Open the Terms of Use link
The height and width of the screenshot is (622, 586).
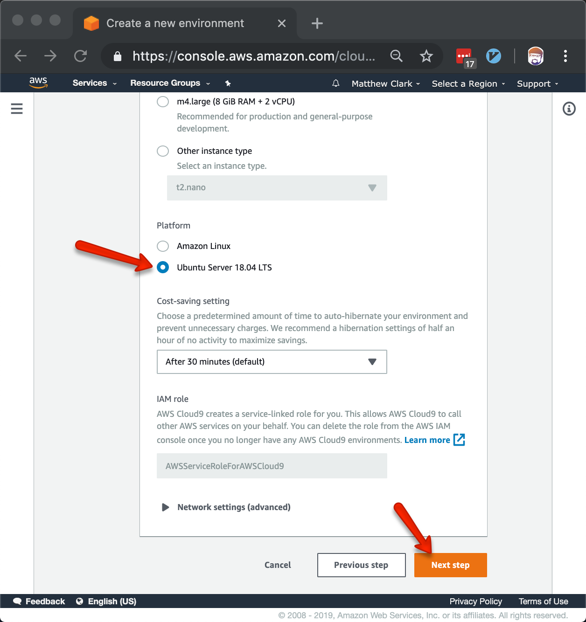544,601
